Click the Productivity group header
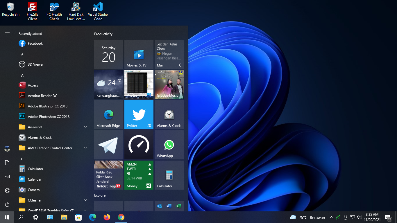 click(103, 34)
